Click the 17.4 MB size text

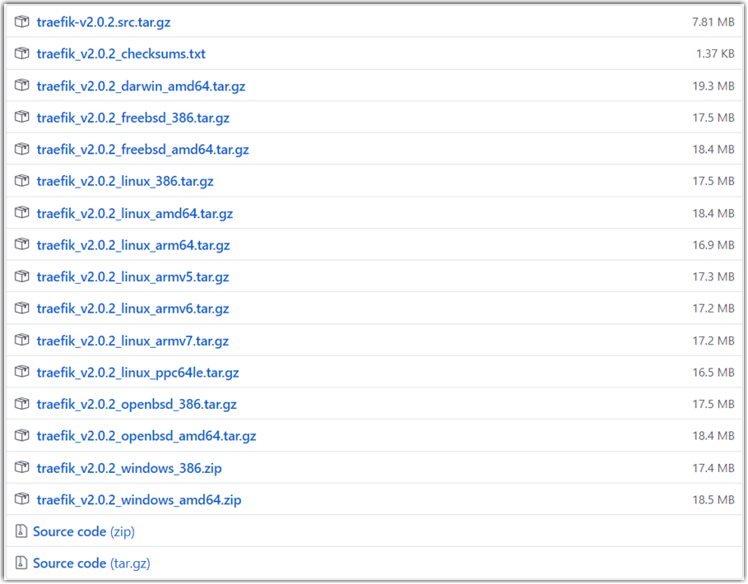click(x=713, y=468)
